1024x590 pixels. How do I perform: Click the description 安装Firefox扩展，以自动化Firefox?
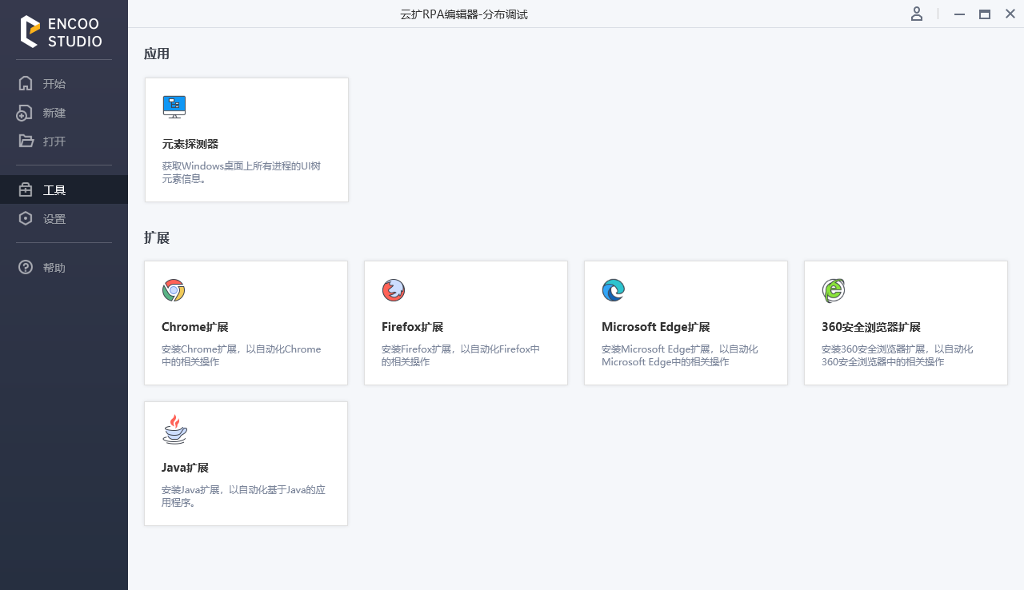(x=461, y=356)
